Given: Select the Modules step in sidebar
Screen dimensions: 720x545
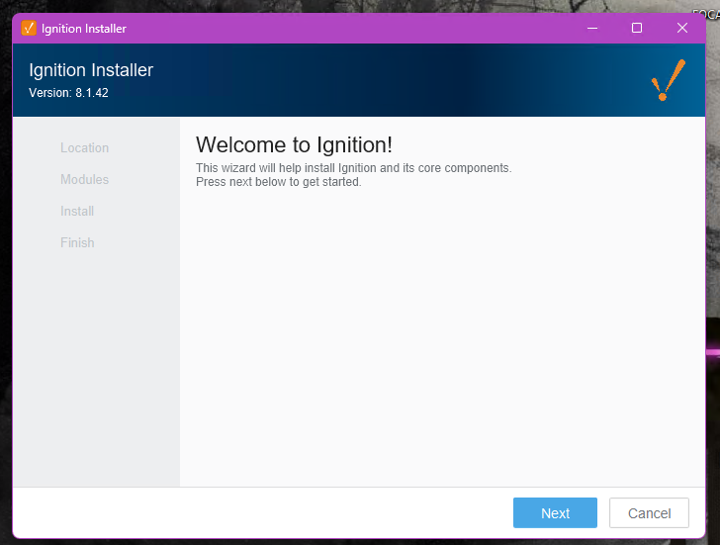Looking at the screenshot, I should 84,180.
